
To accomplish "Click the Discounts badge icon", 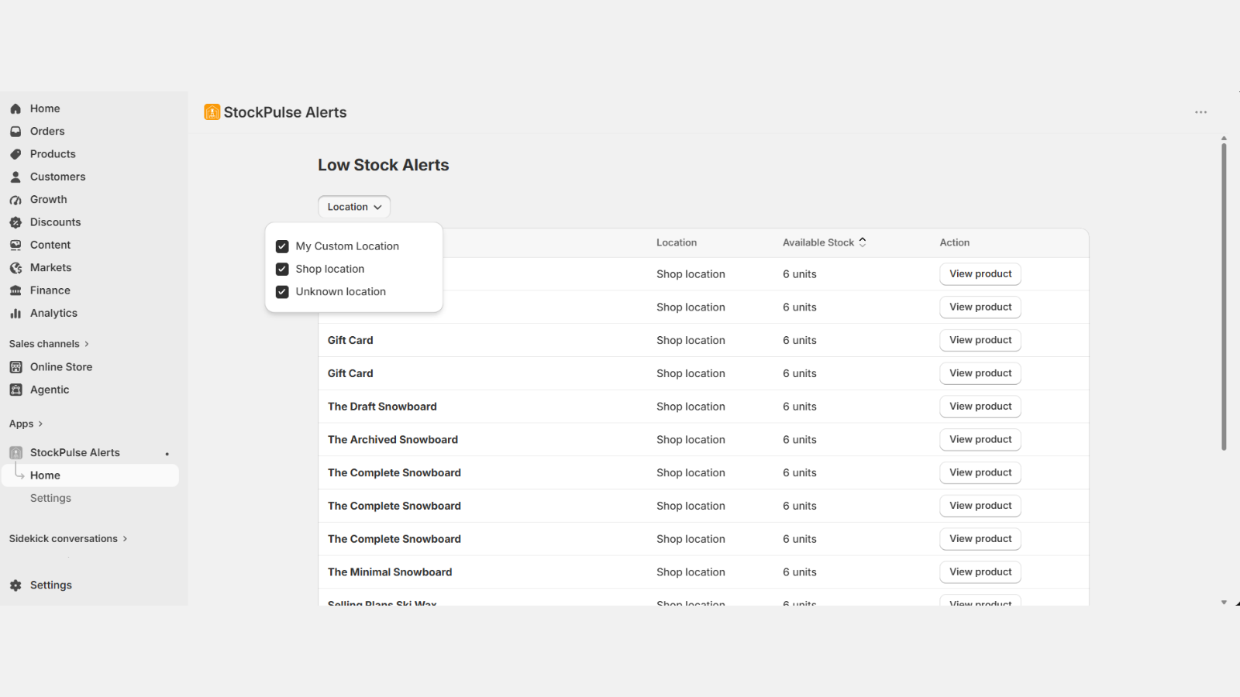I will (15, 222).
